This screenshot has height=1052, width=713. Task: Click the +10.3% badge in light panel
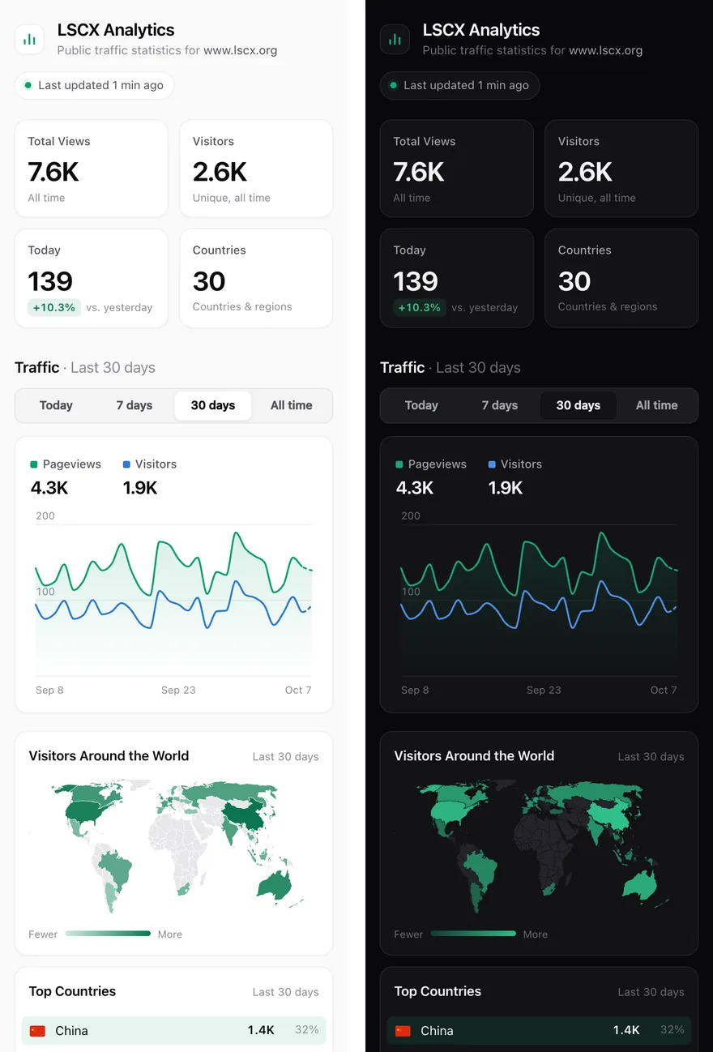coord(54,307)
